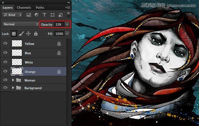Open the Fill slider dropdown arrow

click(x=67, y=34)
